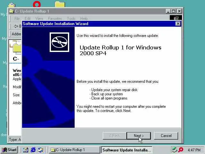Minimize the C- Update Rollup 1 window
Image resolution: width=205 pixels, height=154 pixels.
(x=168, y=11)
